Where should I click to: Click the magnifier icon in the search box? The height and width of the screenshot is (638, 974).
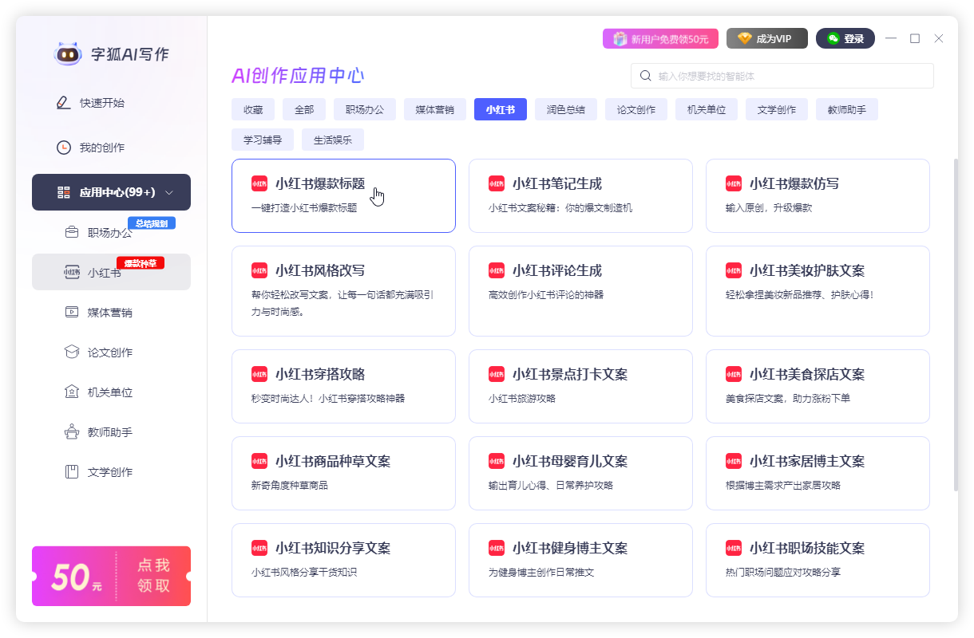click(645, 76)
